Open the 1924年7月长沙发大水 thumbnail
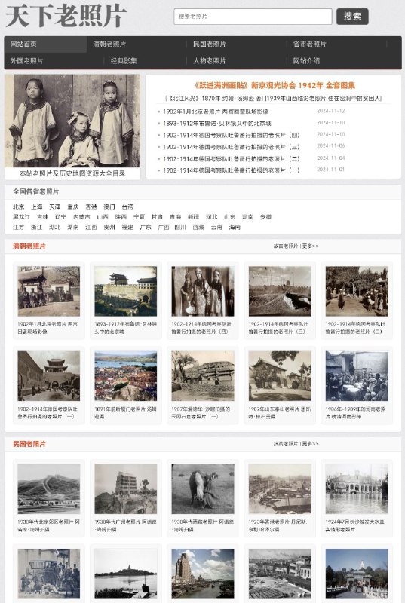This screenshot has height=603, width=405. click(x=357, y=488)
